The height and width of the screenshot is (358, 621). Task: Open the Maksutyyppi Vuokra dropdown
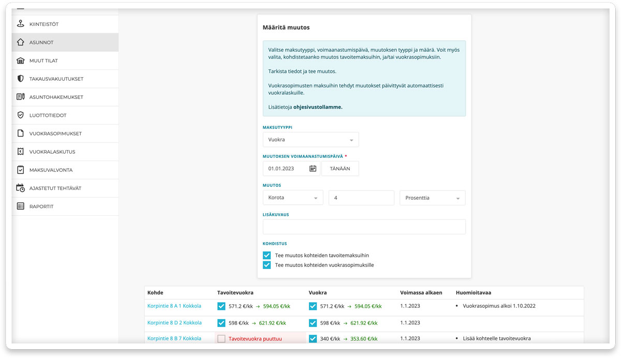coord(310,140)
